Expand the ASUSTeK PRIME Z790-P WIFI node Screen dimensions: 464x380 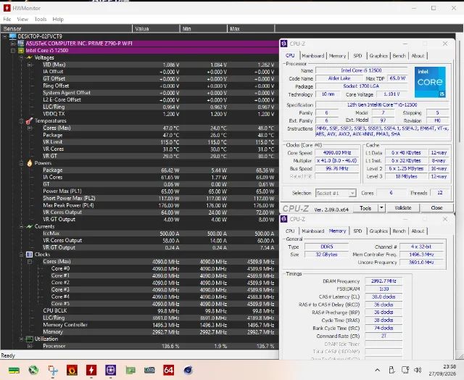coord(13,44)
